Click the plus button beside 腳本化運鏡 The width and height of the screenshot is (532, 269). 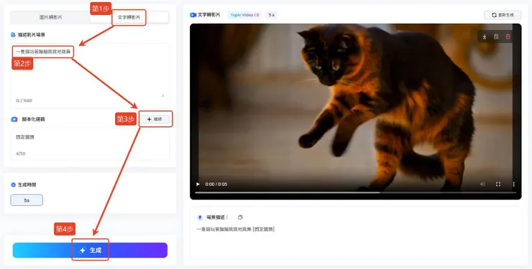tap(155, 119)
